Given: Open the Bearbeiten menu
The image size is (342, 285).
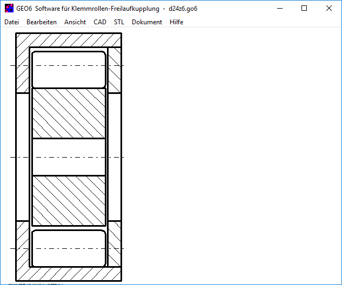Looking at the screenshot, I should [x=42, y=22].
